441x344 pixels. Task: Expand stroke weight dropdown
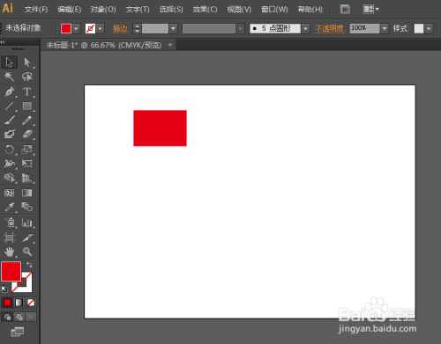(173, 29)
